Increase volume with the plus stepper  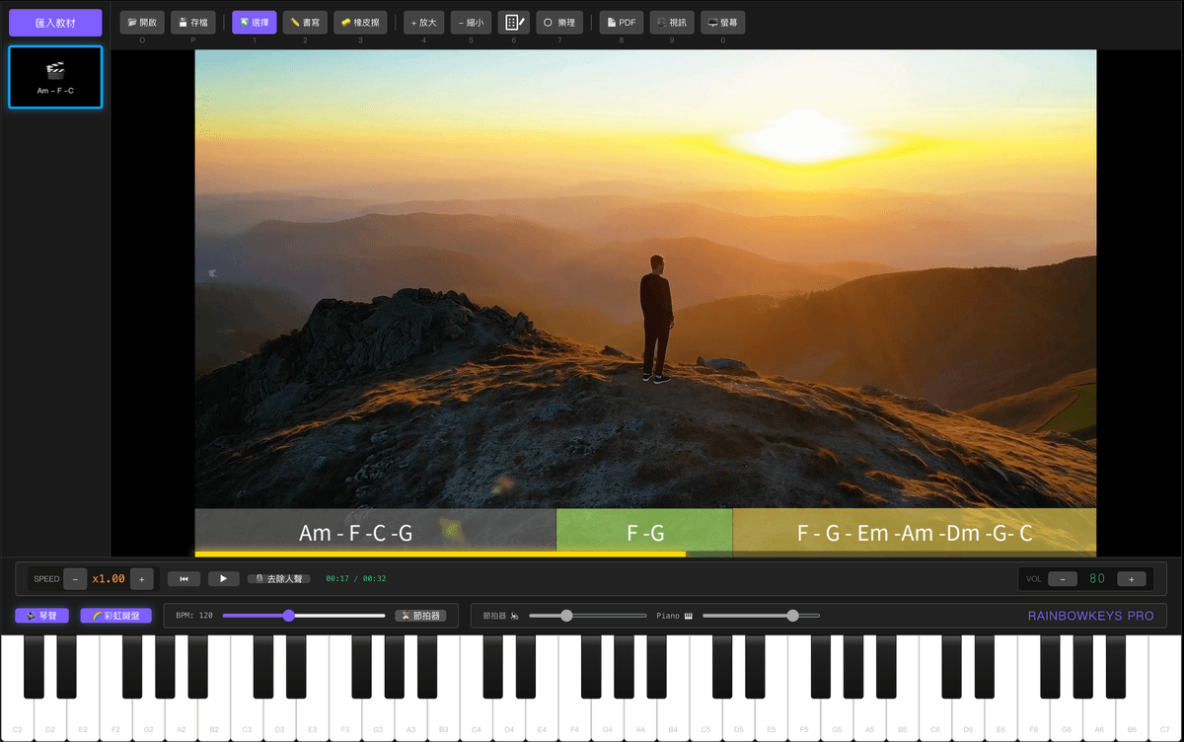click(1132, 578)
